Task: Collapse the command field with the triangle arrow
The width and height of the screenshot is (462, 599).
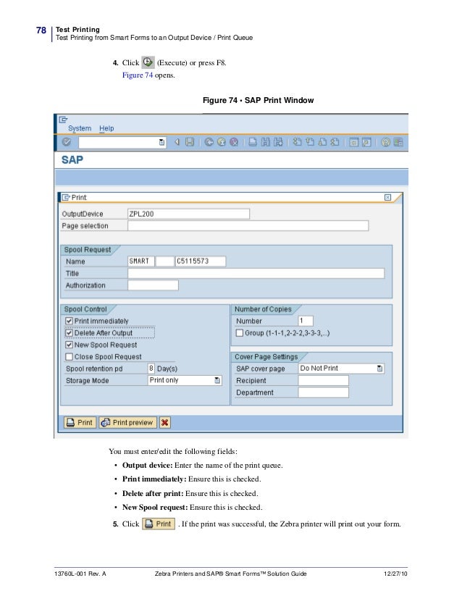Action: coord(177,142)
